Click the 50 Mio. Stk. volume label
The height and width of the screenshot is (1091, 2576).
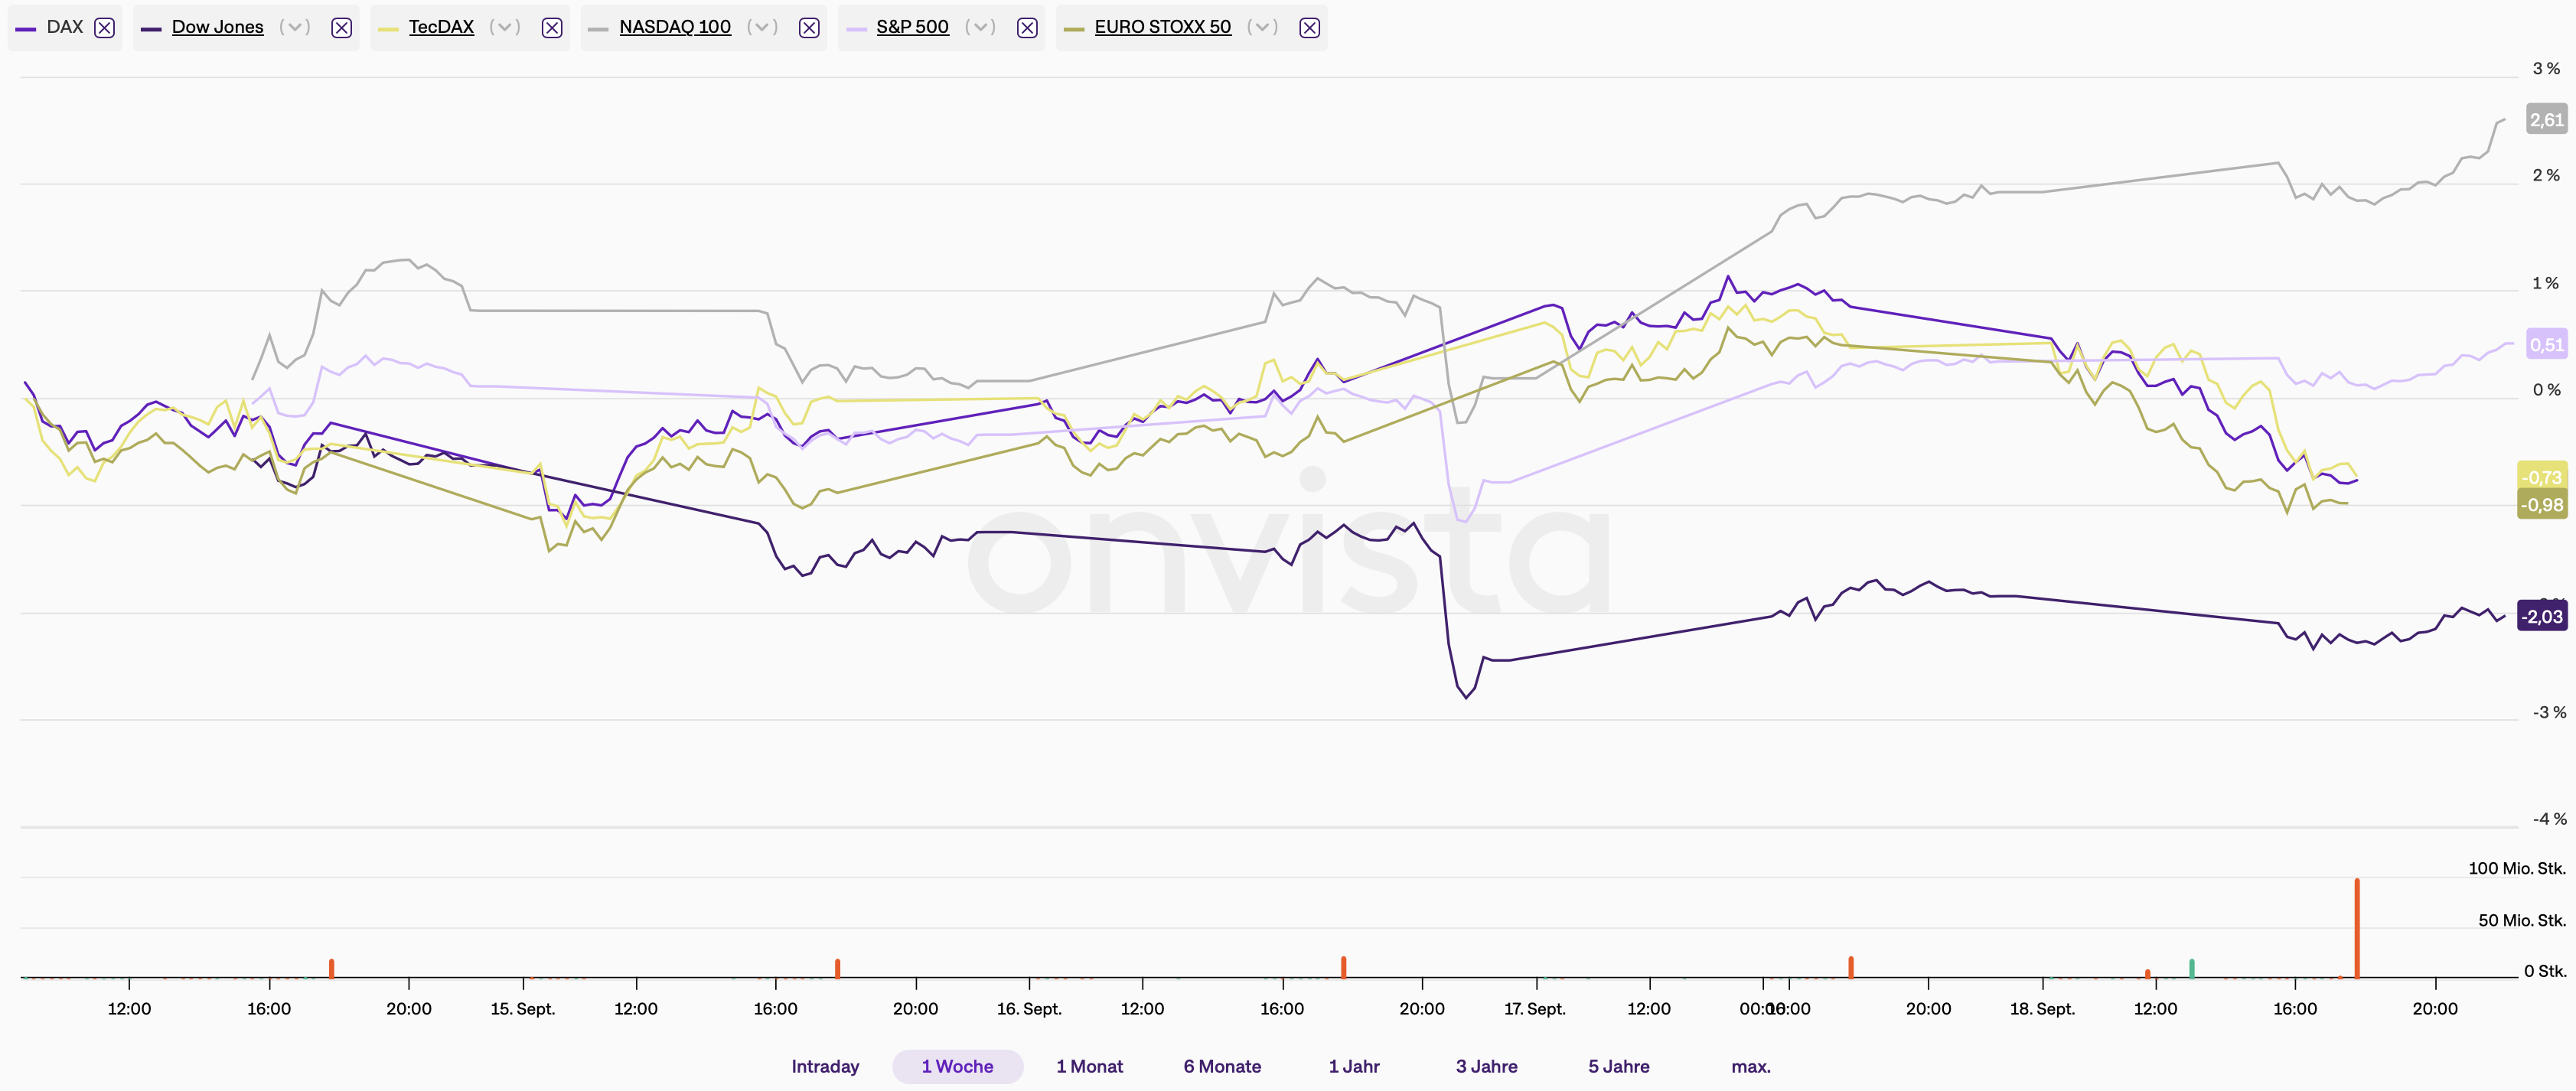pyautogui.click(x=2522, y=920)
